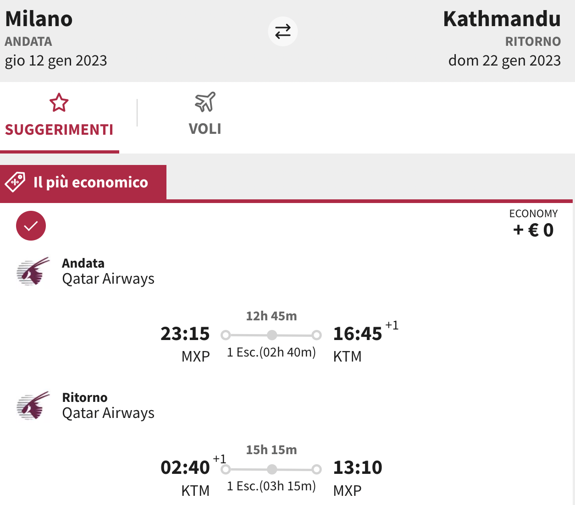575x505 pixels.
Task: Select the ECONOMY + € 0 fare
Action: pyautogui.click(x=533, y=224)
